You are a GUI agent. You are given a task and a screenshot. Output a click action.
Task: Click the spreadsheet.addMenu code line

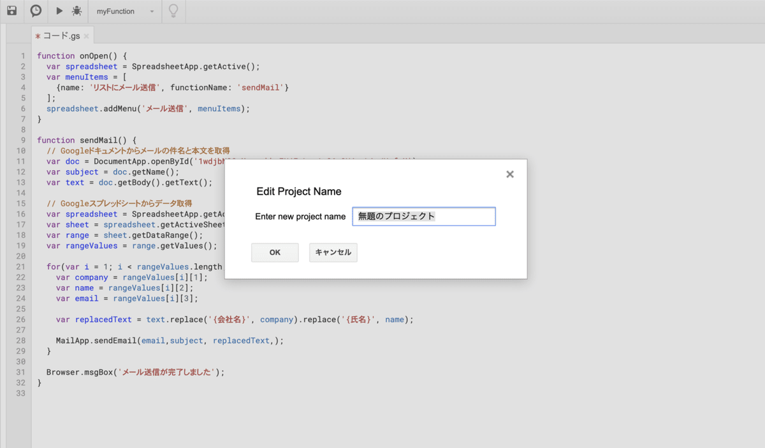coord(148,108)
